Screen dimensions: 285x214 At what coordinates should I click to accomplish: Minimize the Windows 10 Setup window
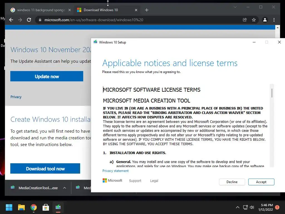[x=254, y=42]
